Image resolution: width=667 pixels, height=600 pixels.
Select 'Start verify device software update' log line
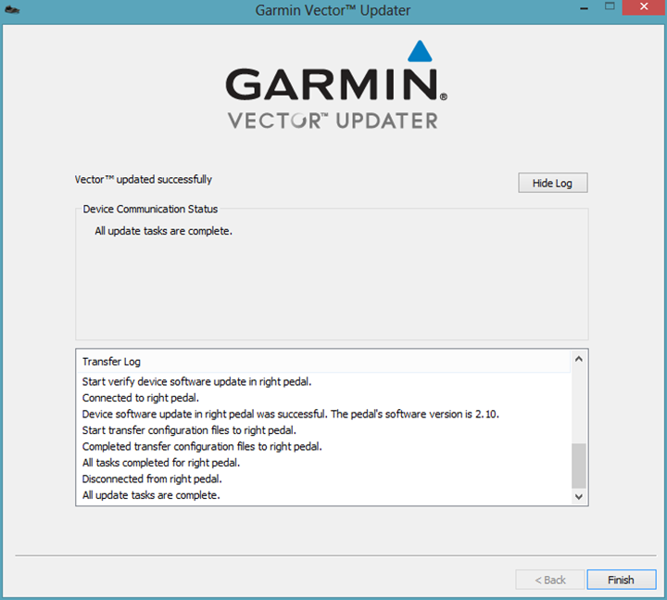pos(196,381)
